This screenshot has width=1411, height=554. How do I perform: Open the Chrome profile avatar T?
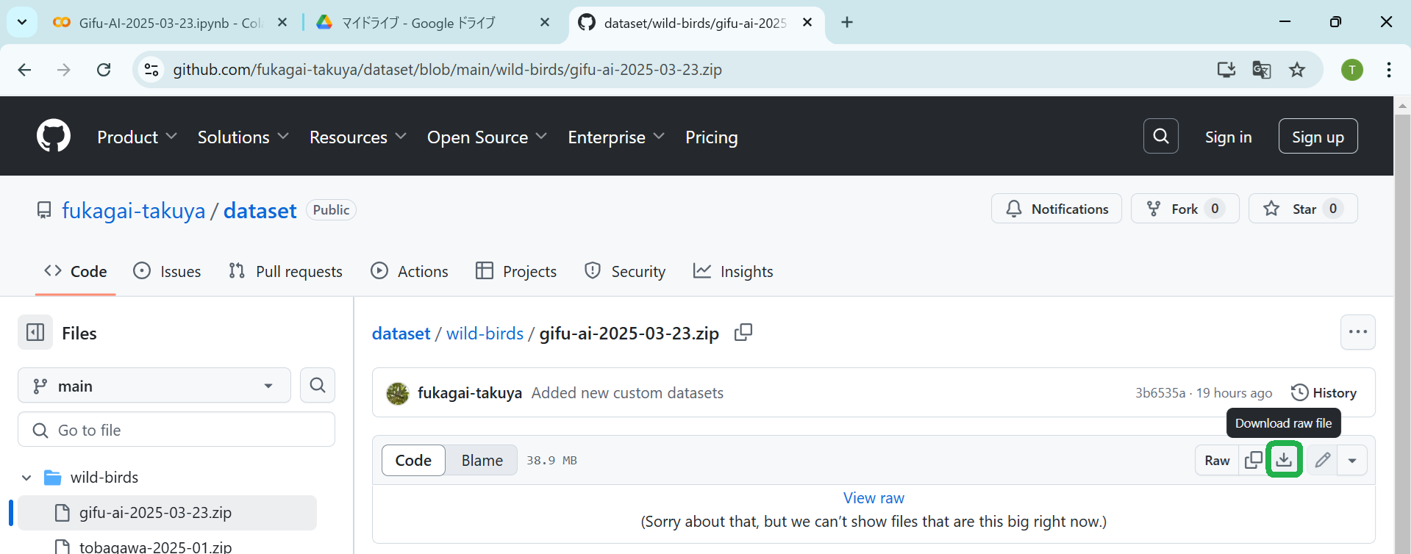(x=1352, y=70)
